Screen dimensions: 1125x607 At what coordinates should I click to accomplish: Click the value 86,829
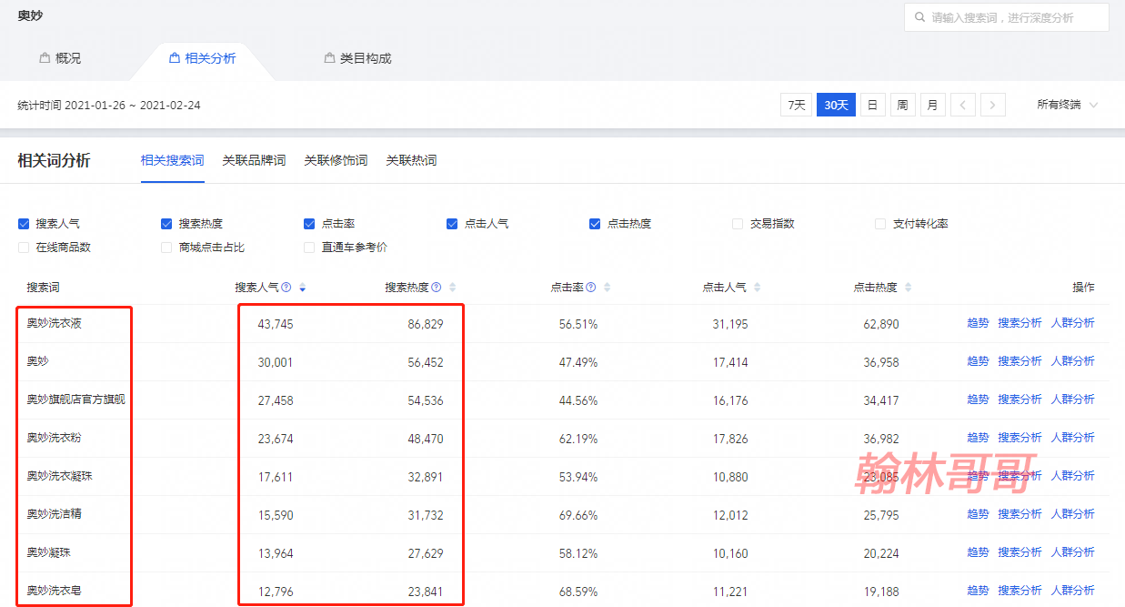426,324
